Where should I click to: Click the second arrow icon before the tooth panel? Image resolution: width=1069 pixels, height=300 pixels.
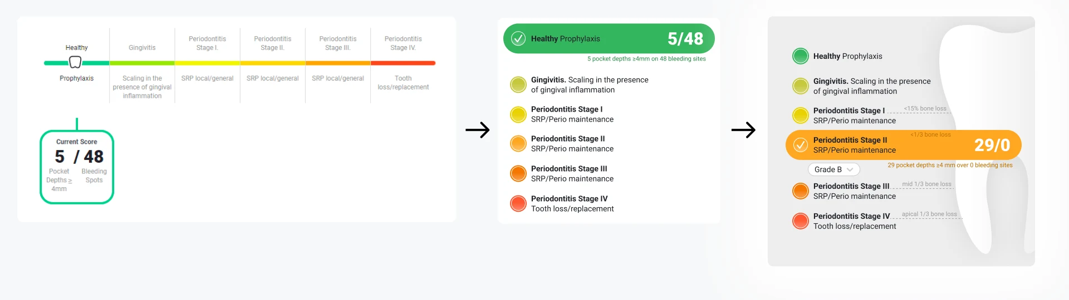click(x=743, y=130)
